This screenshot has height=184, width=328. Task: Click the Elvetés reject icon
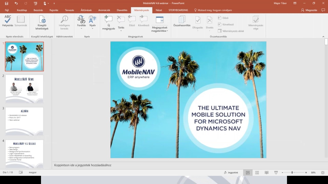[210, 20]
